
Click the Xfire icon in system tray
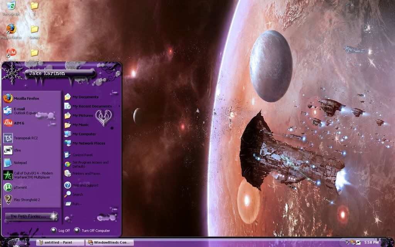point(358,242)
